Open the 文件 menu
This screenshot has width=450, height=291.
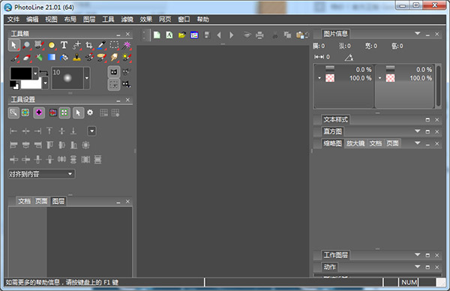[13, 19]
